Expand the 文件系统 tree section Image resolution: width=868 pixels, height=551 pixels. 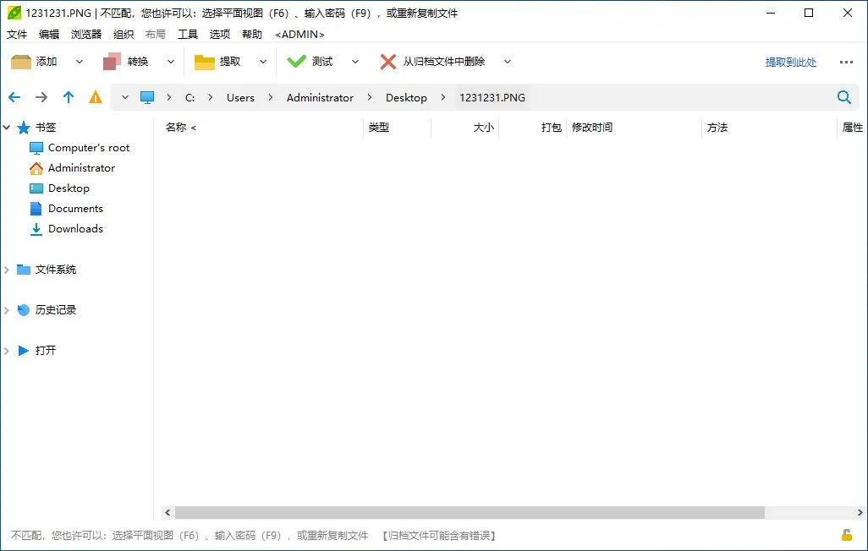pyautogui.click(x=7, y=270)
